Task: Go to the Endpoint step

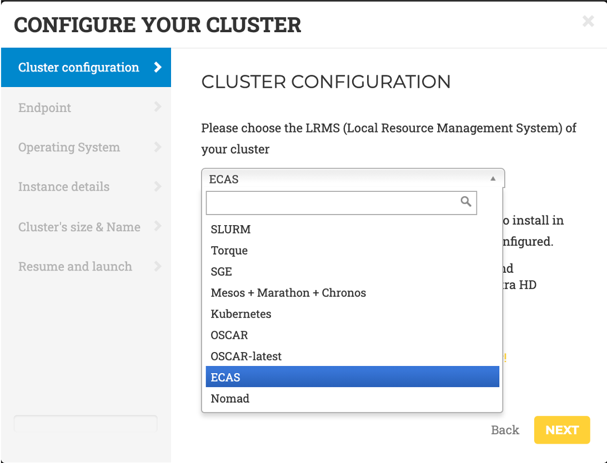Action: click(x=44, y=108)
